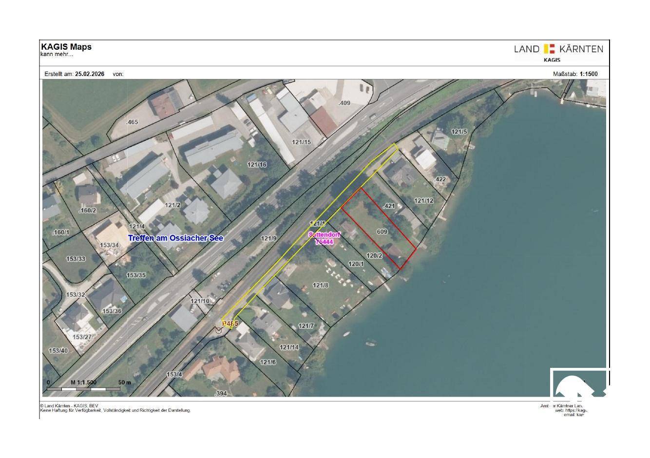Viewport: 650px width, 458px height.
Task: Click parcel label '121/15'
Action: pyautogui.click(x=301, y=142)
